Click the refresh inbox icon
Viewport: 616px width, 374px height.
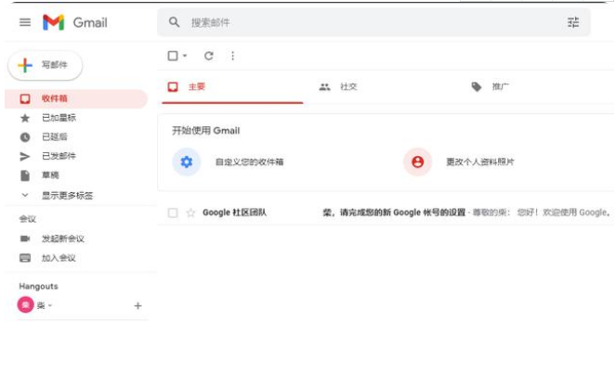click(x=208, y=56)
